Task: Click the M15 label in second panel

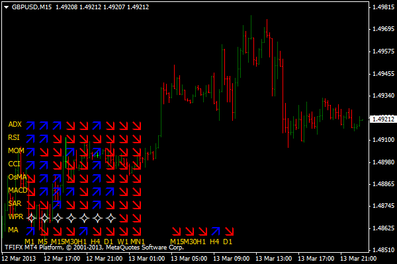Action: 177,242
